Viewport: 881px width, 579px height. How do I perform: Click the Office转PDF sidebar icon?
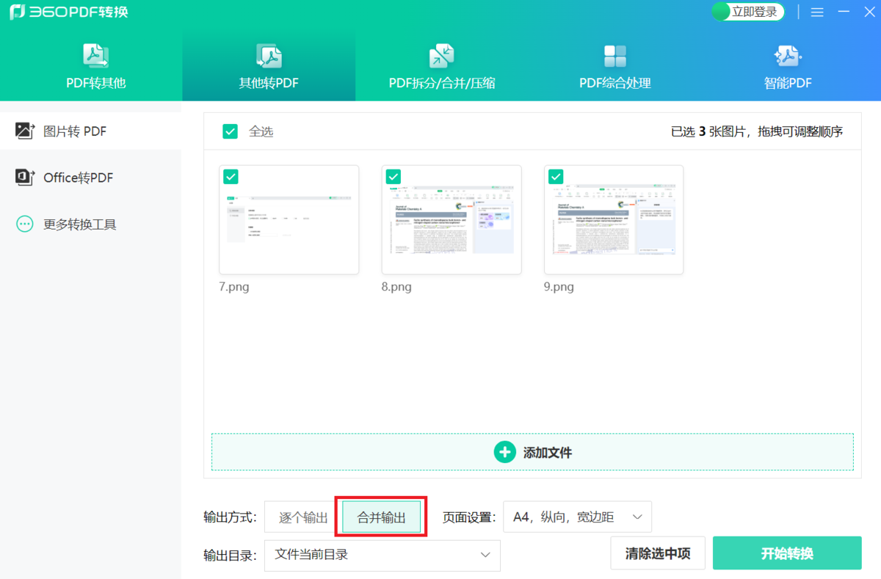(25, 178)
